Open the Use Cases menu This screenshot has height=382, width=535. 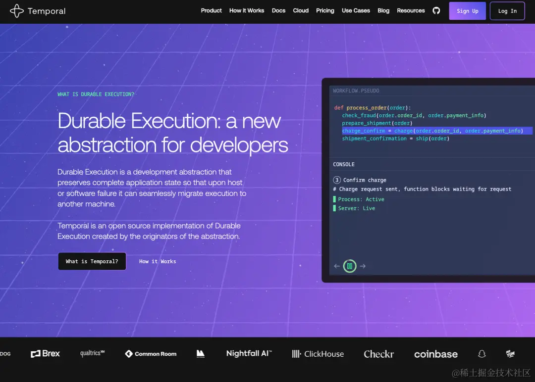[356, 10]
